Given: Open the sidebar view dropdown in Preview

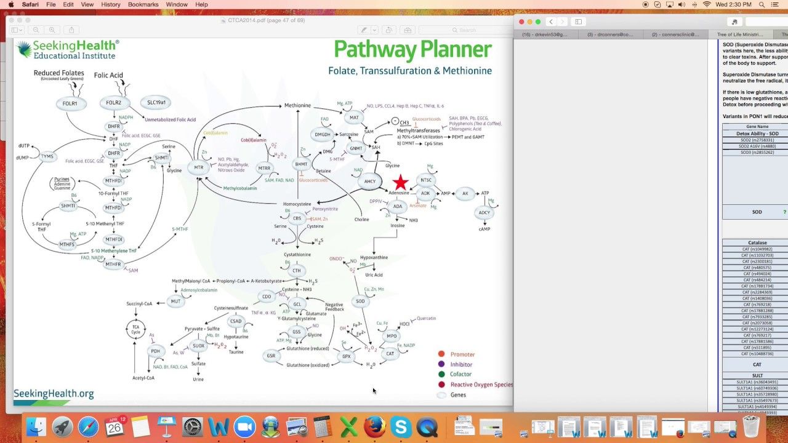Looking at the screenshot, I should point(17,30).
